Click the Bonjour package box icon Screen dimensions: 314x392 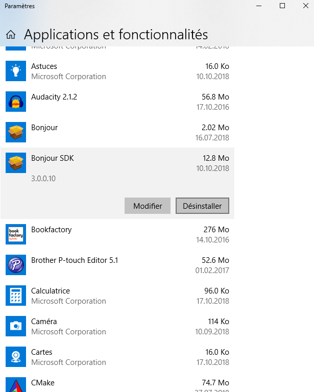(x=16, y=132)
